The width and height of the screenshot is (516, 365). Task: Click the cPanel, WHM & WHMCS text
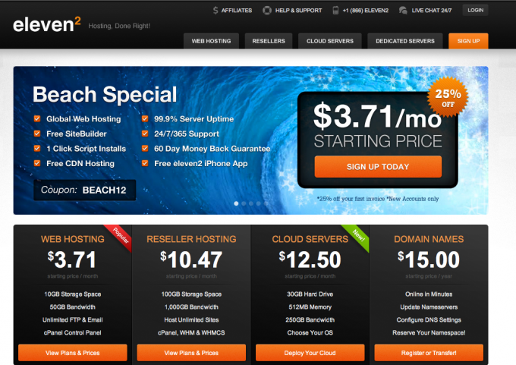(191, 332)
